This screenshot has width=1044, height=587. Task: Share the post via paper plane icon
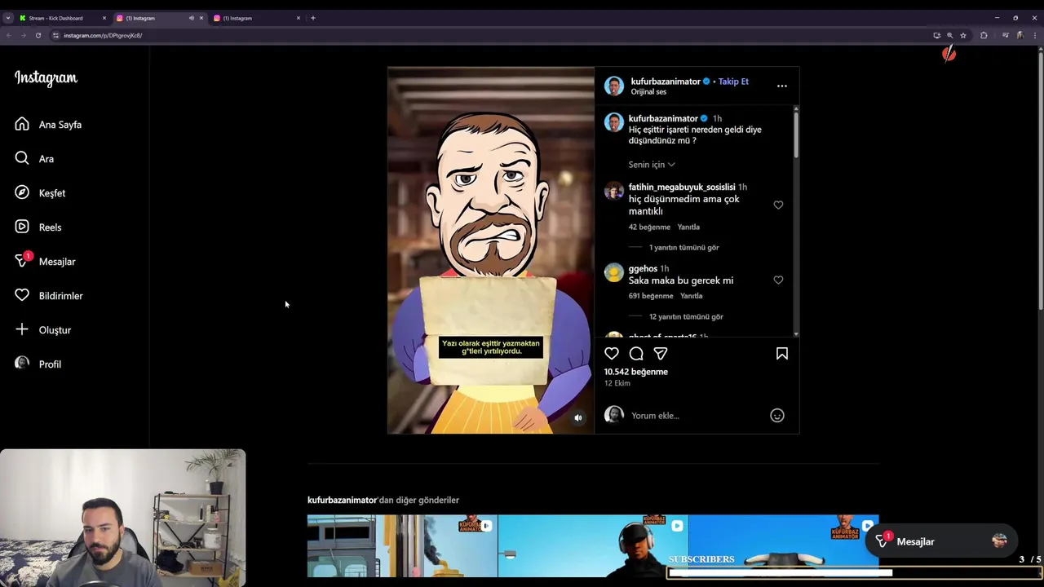pos(661,353)
